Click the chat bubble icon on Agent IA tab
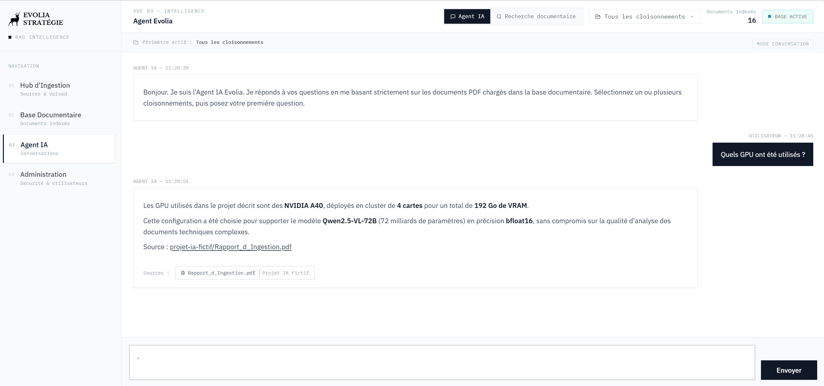 [453, 16]
